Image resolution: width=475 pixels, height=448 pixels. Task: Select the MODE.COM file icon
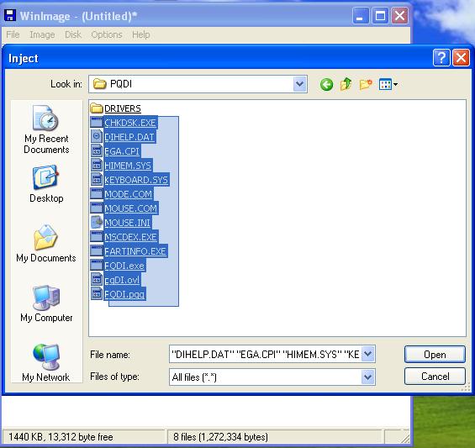coord(97,193)
